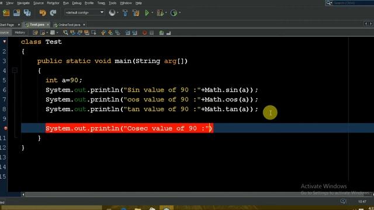Click the grey globe browser icon
374x210 pixels.
click(x=112, y=13)
